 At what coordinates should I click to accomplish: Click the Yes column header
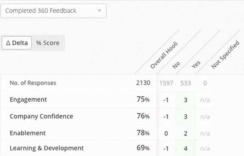click(x=196, y=64)
